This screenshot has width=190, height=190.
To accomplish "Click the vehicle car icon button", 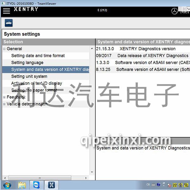I will pyautogui.click(x=9, y=23).
